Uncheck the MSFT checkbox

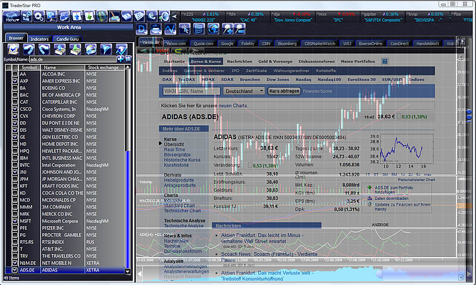pos(15,221)
